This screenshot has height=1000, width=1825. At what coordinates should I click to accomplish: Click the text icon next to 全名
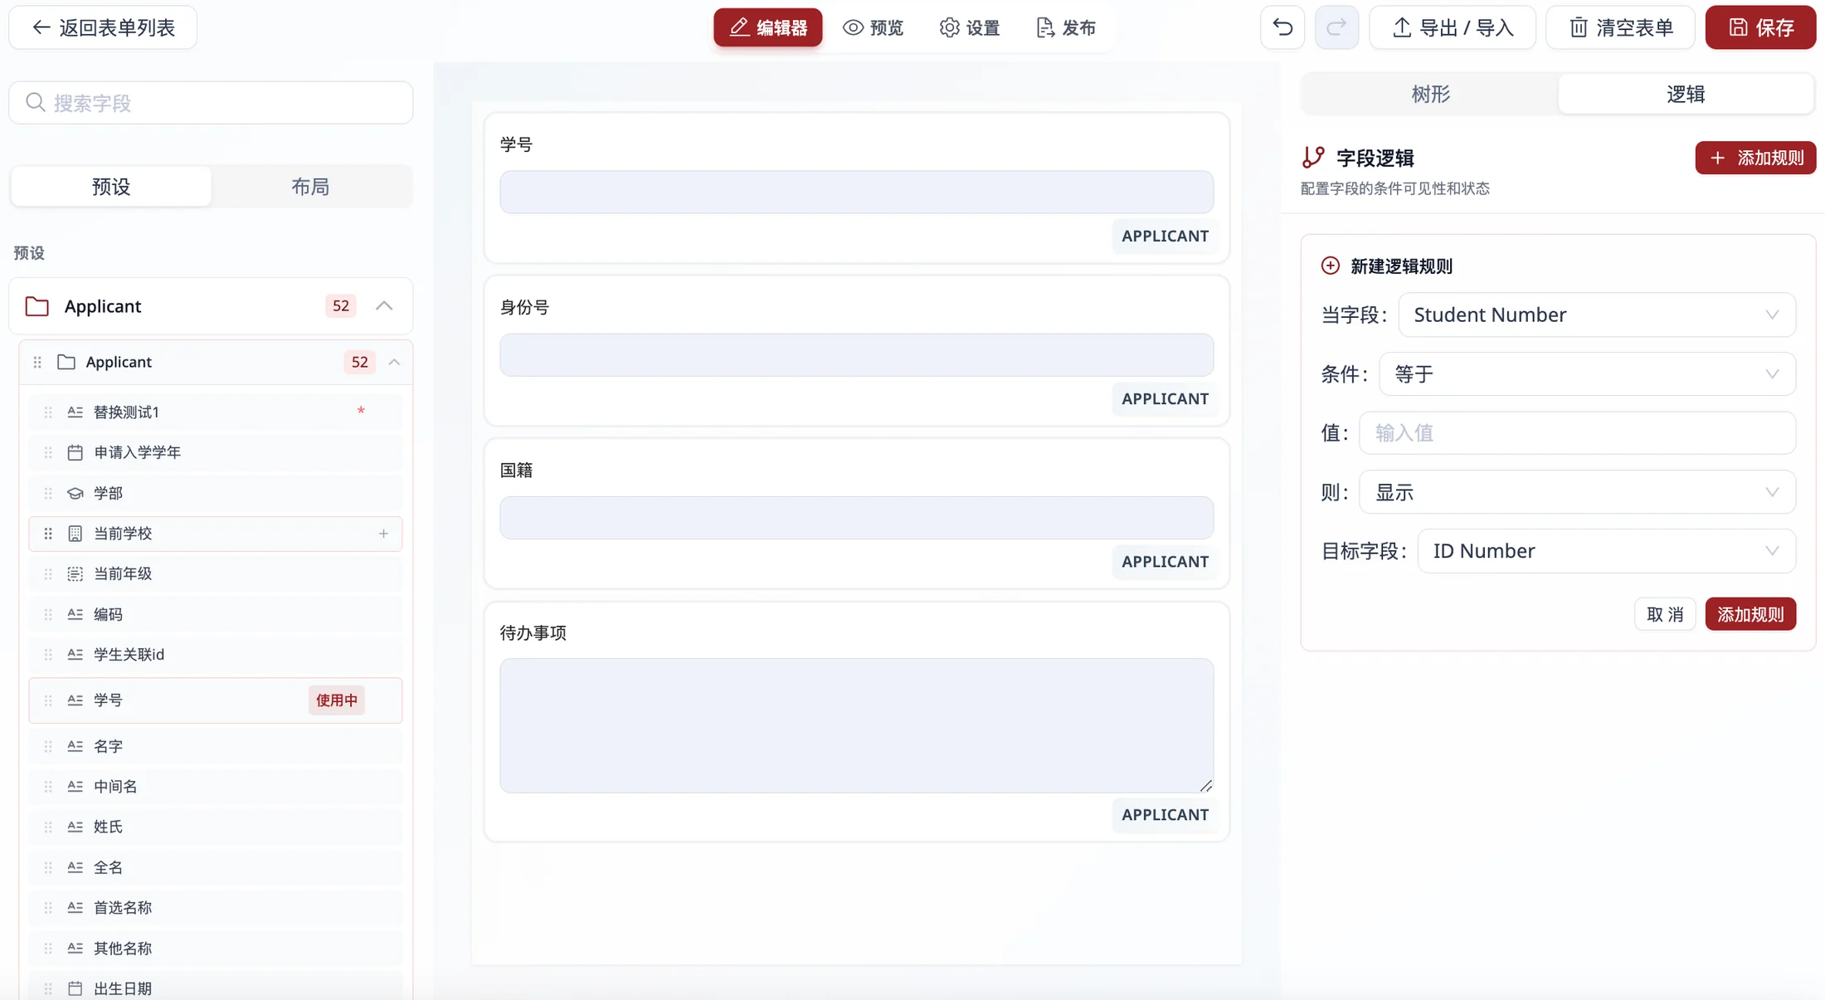coord(75,867)
